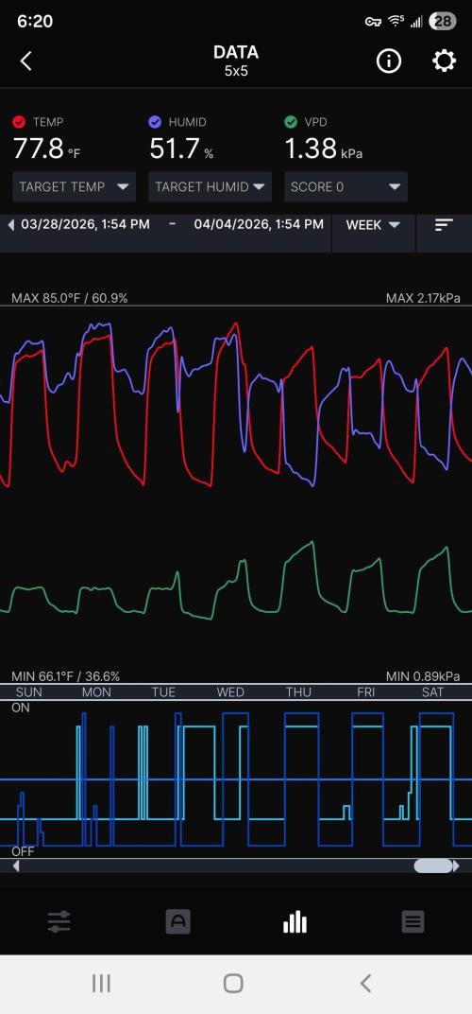Click the TUE day label on the timeline

tap(163, 692)
